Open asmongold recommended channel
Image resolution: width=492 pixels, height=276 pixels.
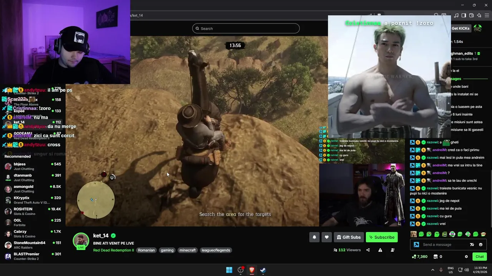33,189
